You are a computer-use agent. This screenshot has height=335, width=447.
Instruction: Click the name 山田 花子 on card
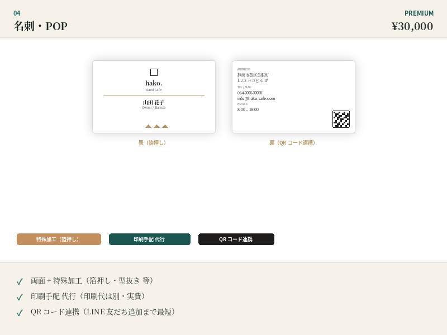(x=154, y=102)
